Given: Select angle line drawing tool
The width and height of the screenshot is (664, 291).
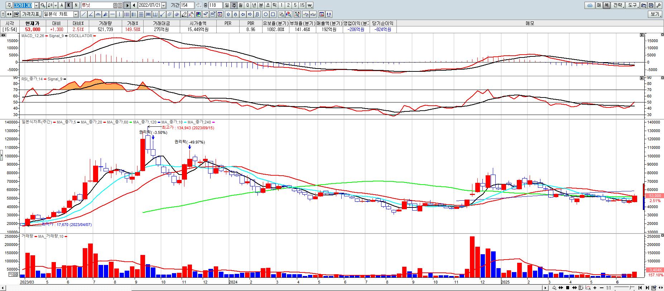Looking at the screenshot, I should 91,14.
